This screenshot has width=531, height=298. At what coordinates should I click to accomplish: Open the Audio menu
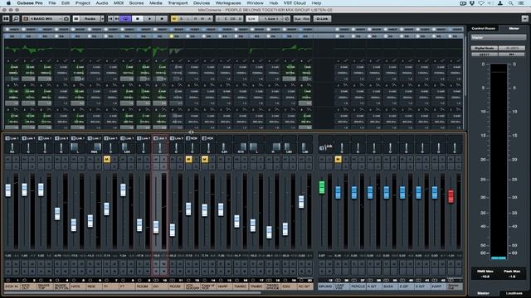pos(101,3)
